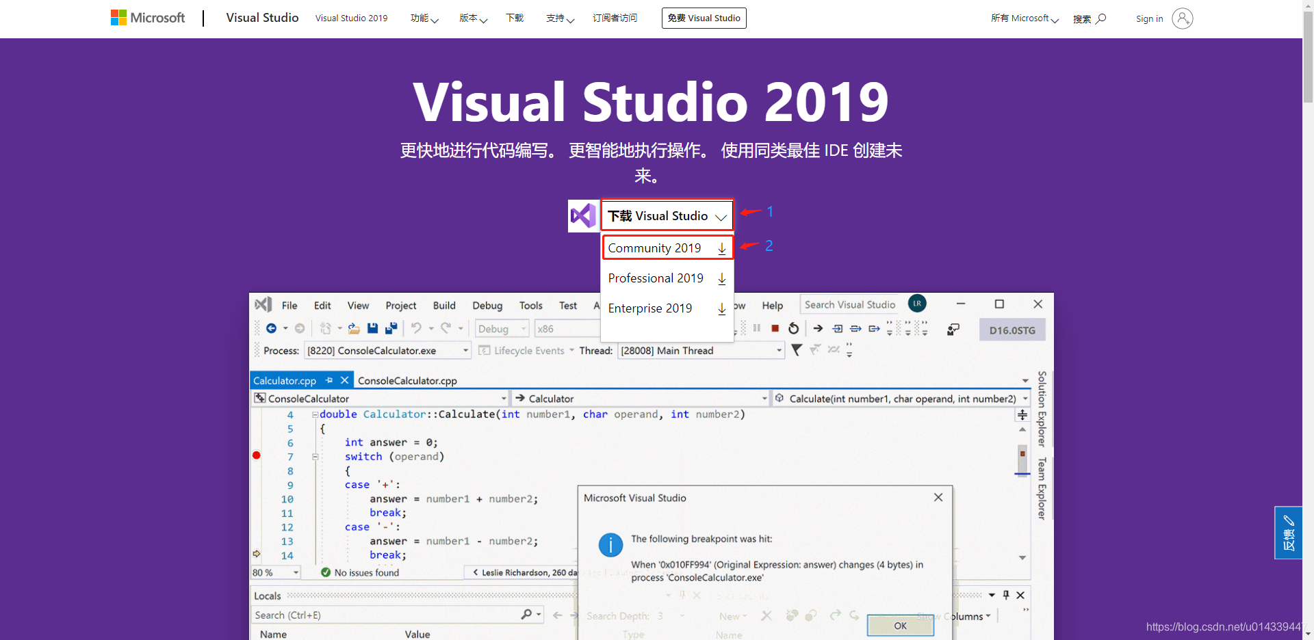The width and height of the screenshot is (1314, 640).
Task: Expand the 支持 navigation menu
Action: coord(560,18)
